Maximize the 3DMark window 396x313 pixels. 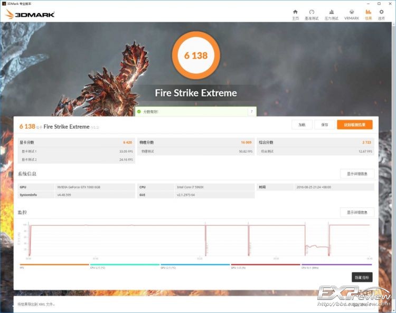(379, 4)
